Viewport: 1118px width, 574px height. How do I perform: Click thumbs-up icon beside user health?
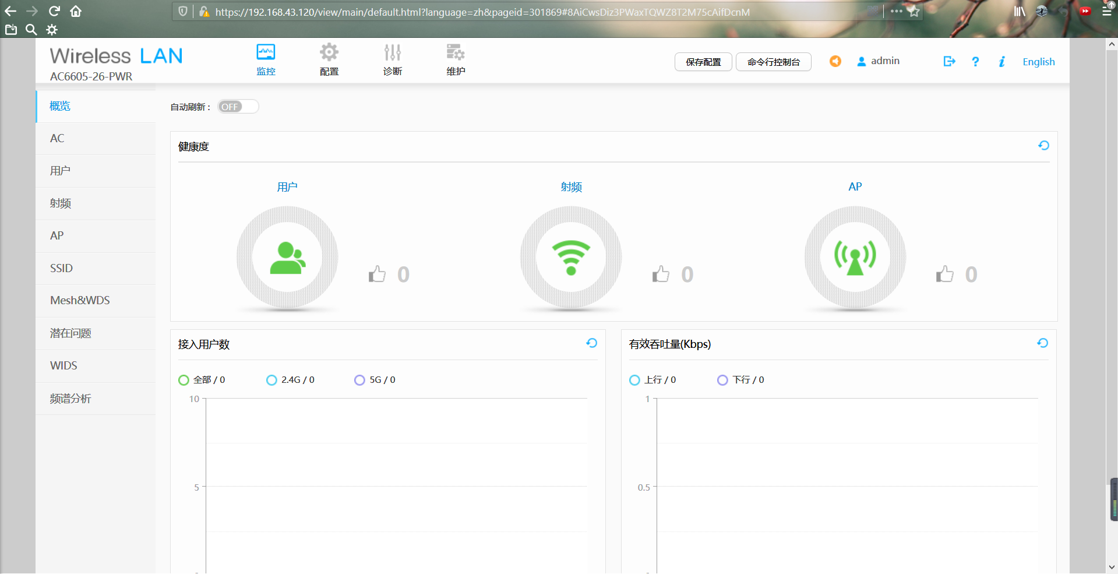click(x=377, y=274)
